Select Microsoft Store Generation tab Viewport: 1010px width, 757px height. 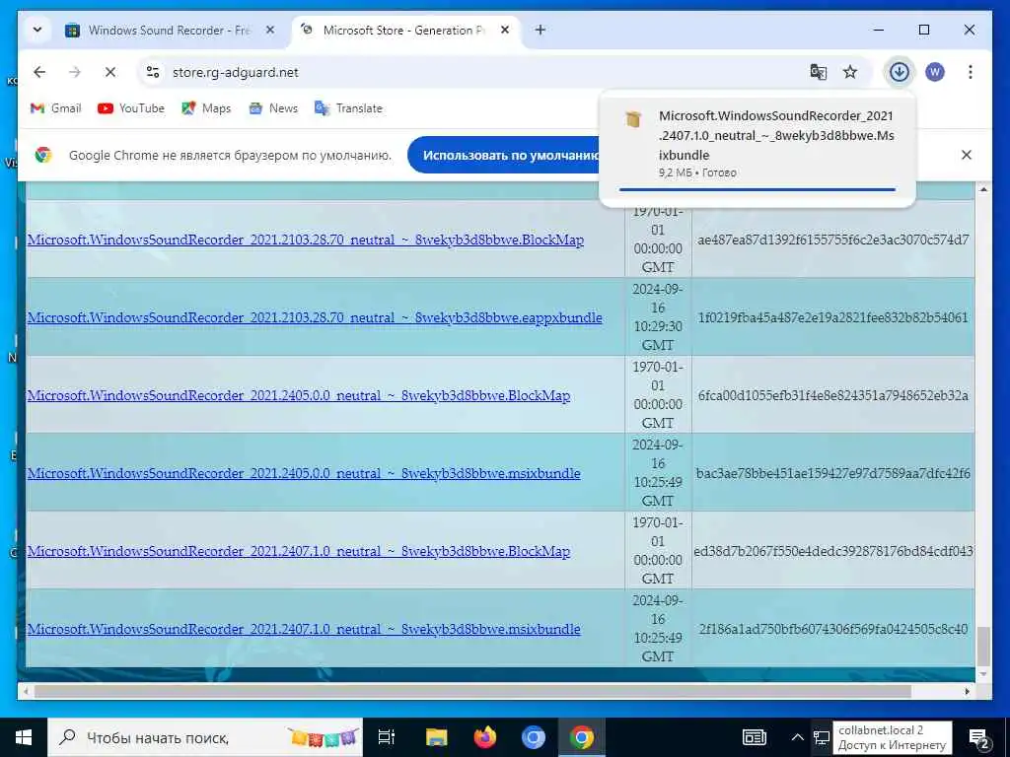[x=403, y=31]
